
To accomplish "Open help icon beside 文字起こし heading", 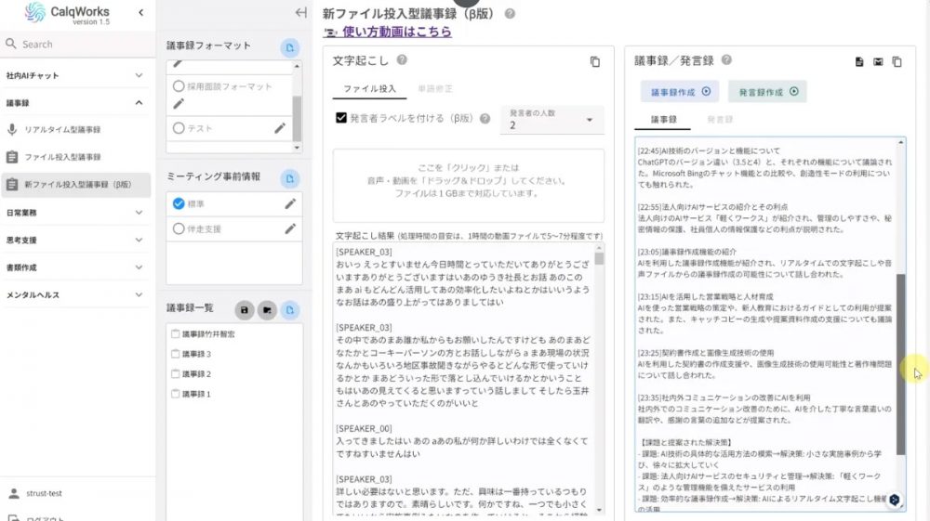I will pos(402,59).
